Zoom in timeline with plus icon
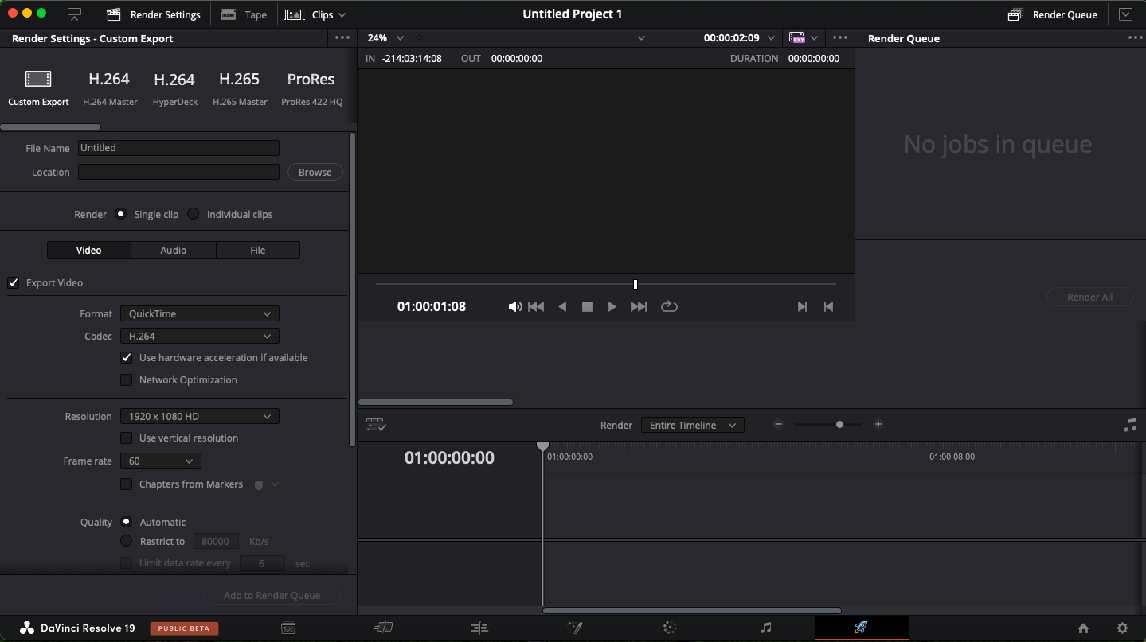 878,424
